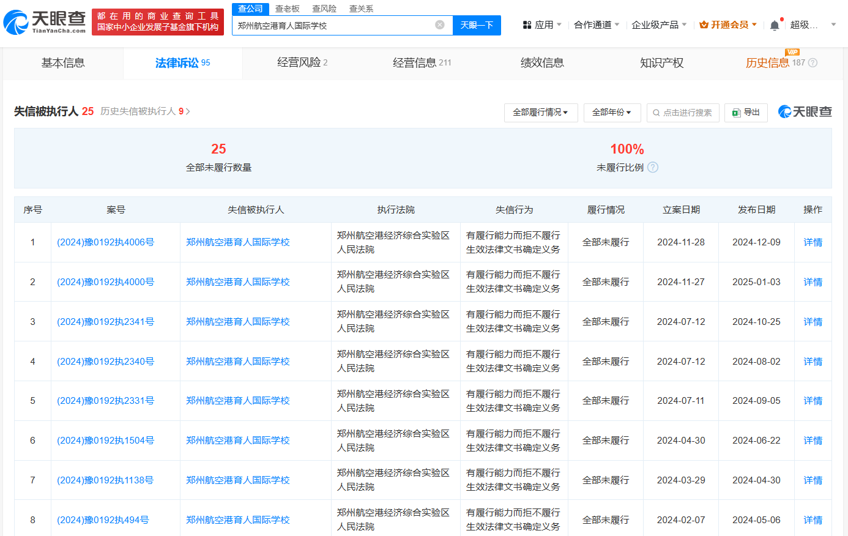Go to the 知识产权 tab
The image size is (848, 536).
pos(661,63)
